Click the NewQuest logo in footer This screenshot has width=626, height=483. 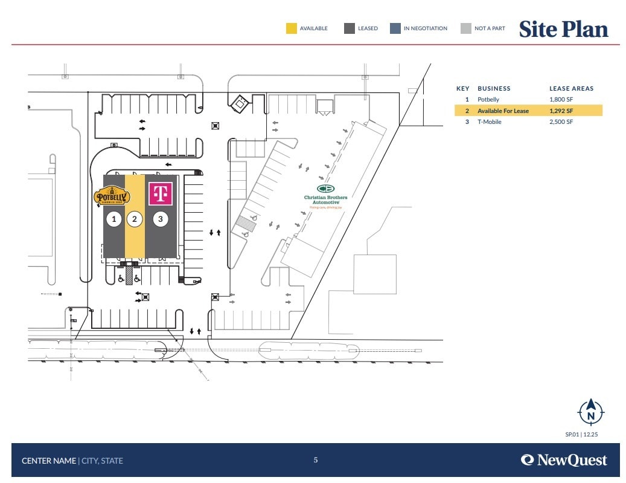(x=564, y=460)
